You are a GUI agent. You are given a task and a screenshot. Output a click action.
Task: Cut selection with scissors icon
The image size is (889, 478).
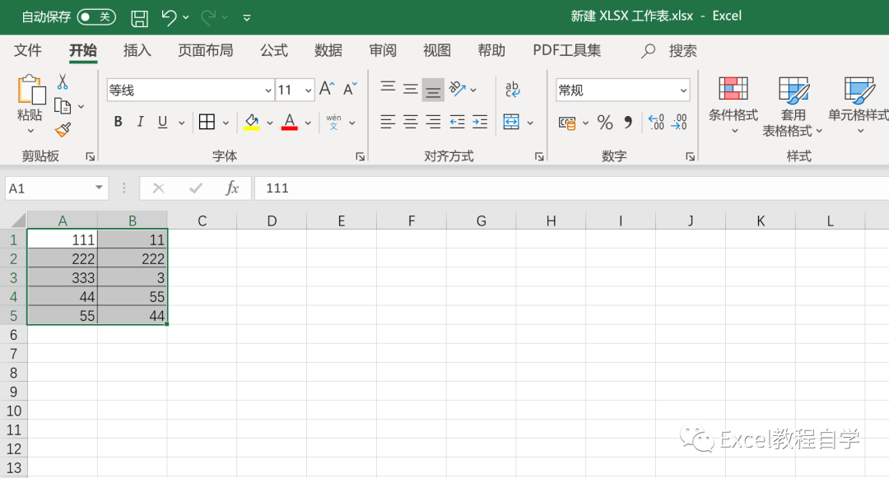(63, 81)
